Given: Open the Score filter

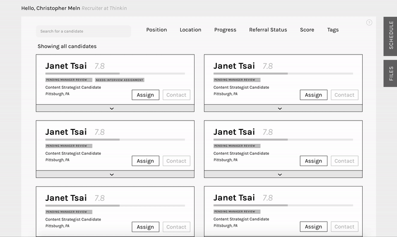Looking at the screenshot, I should pos(307,30).
